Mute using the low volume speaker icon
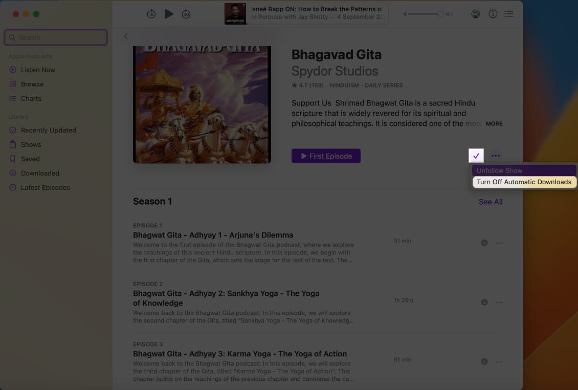Image resolution: width=578 pixels, height=390 pixels. [405, 14]
